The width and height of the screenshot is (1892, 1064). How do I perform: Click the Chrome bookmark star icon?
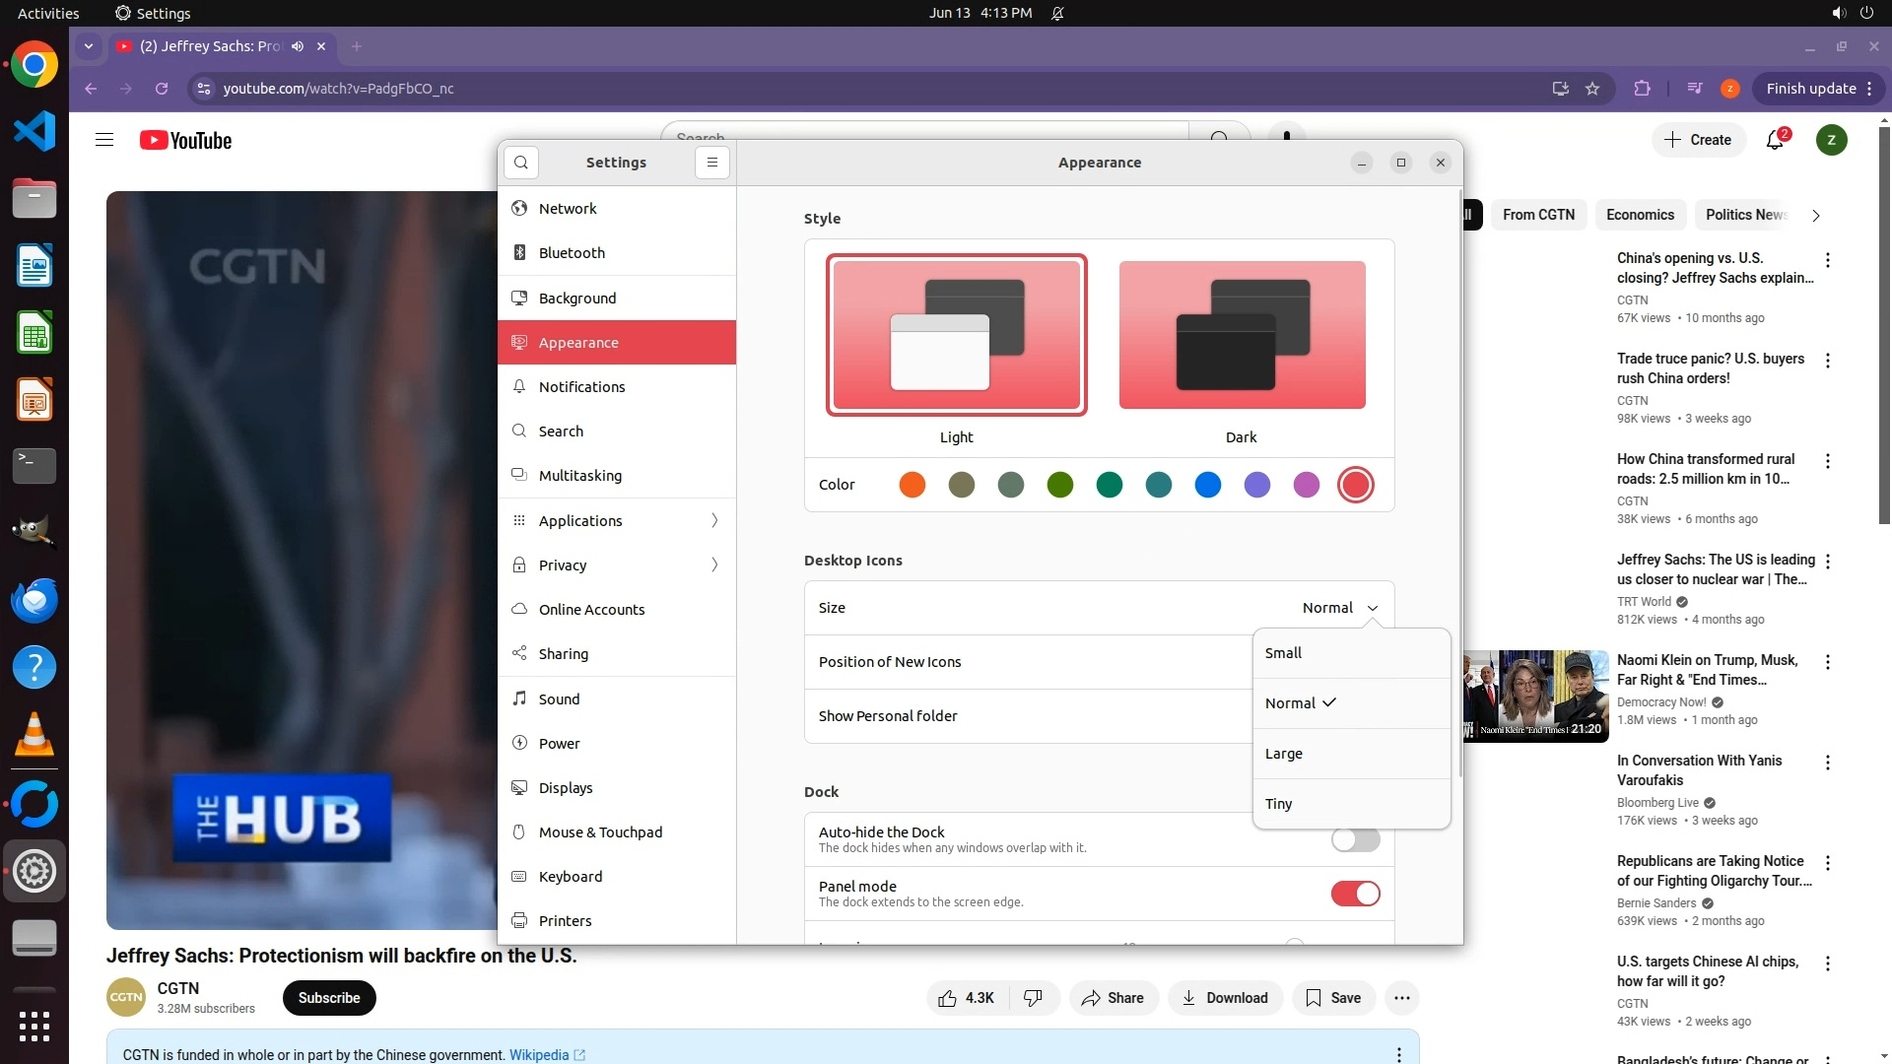point(1592,89)
